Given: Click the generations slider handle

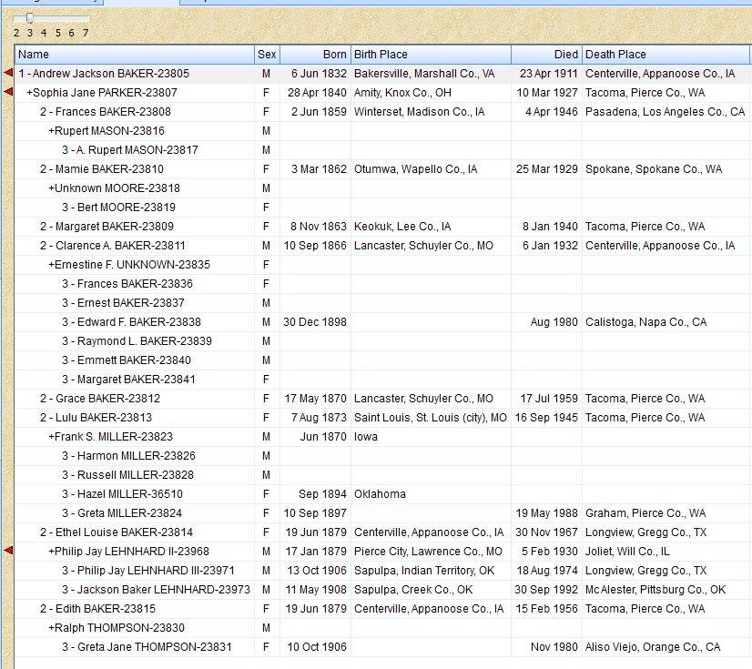Looking at the screenshot, I should pos(30,18).
